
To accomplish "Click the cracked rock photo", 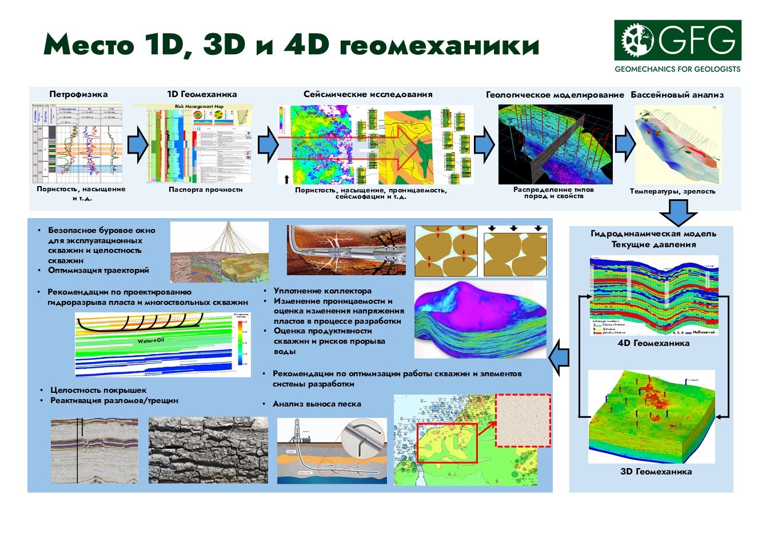I will click(x=208, y=450).
